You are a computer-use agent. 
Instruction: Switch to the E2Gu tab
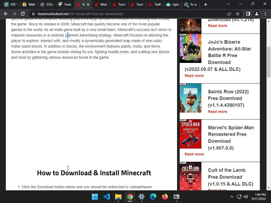[x=47, y=4]
